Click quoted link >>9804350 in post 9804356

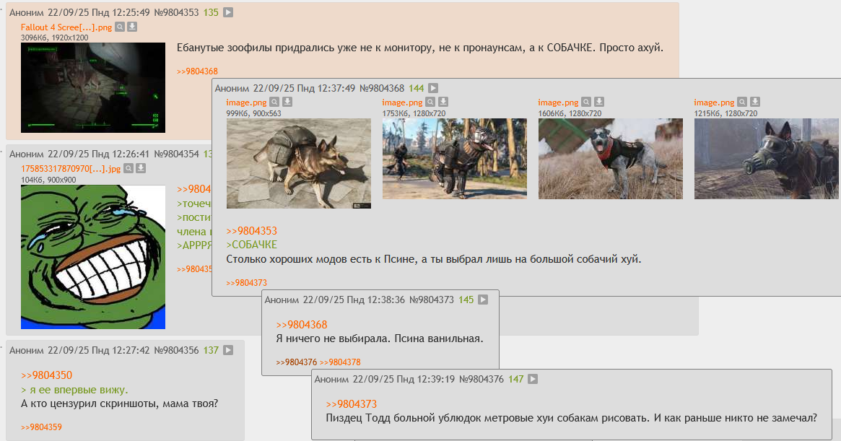pyautogui.click(x=46, y=375)
